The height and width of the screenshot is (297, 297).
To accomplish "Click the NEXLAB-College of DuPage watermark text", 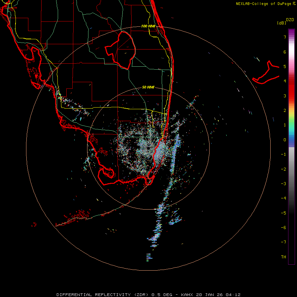I will point(265,4).
